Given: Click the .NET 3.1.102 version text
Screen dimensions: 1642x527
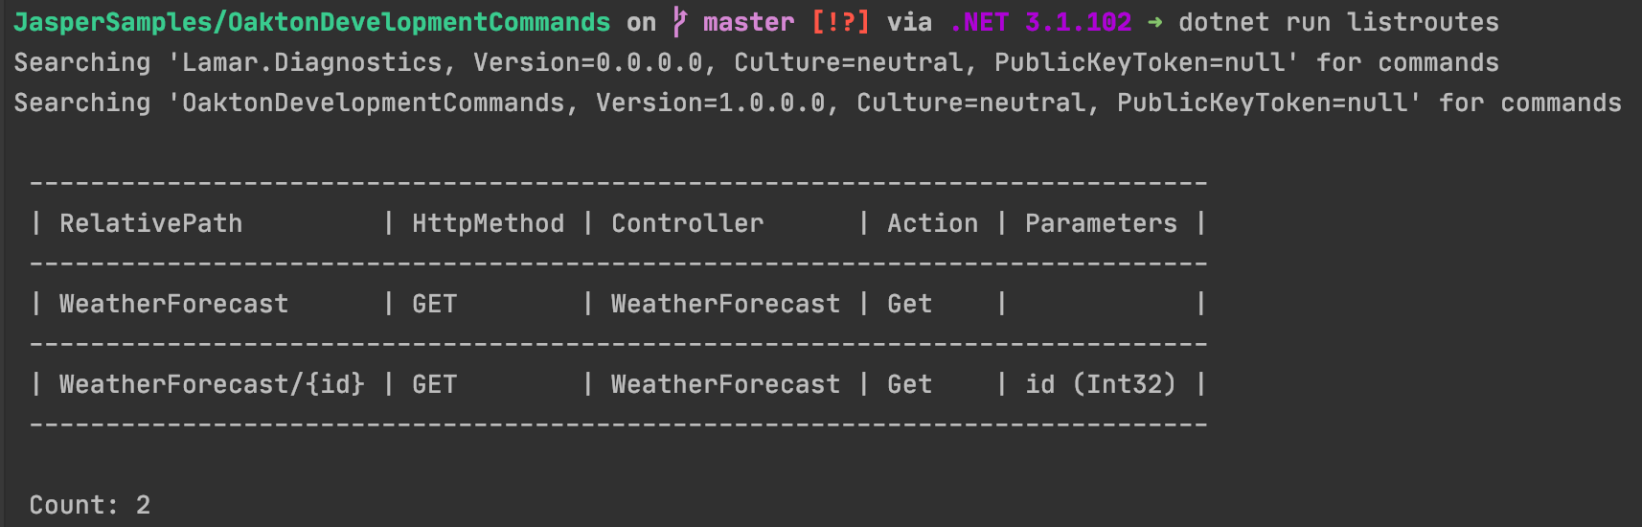Looking at the screenshot, I should 1040,22.
